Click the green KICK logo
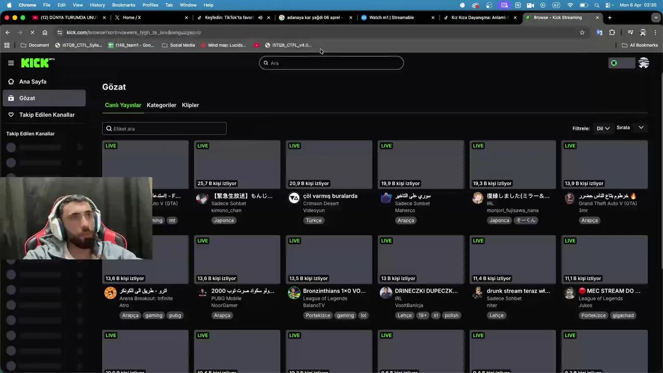The width and height of the screenshot is (663, 373). (x=37, y=63)
